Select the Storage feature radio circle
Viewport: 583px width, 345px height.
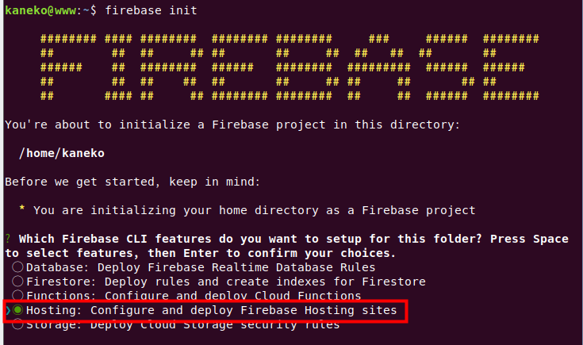click(x=17, y=324)
